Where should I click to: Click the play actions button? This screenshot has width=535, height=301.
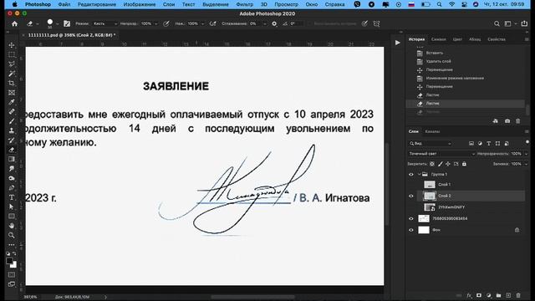pos(398,43)
